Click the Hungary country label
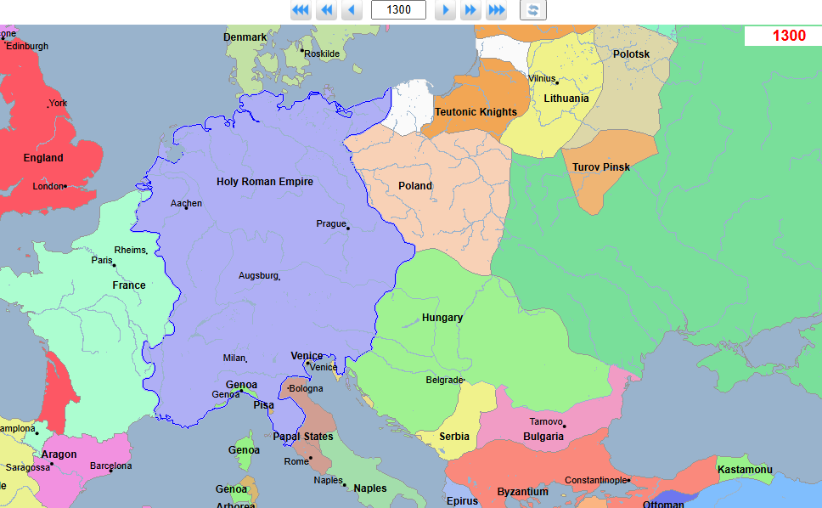The image size is (822, 508). point(442,318)
